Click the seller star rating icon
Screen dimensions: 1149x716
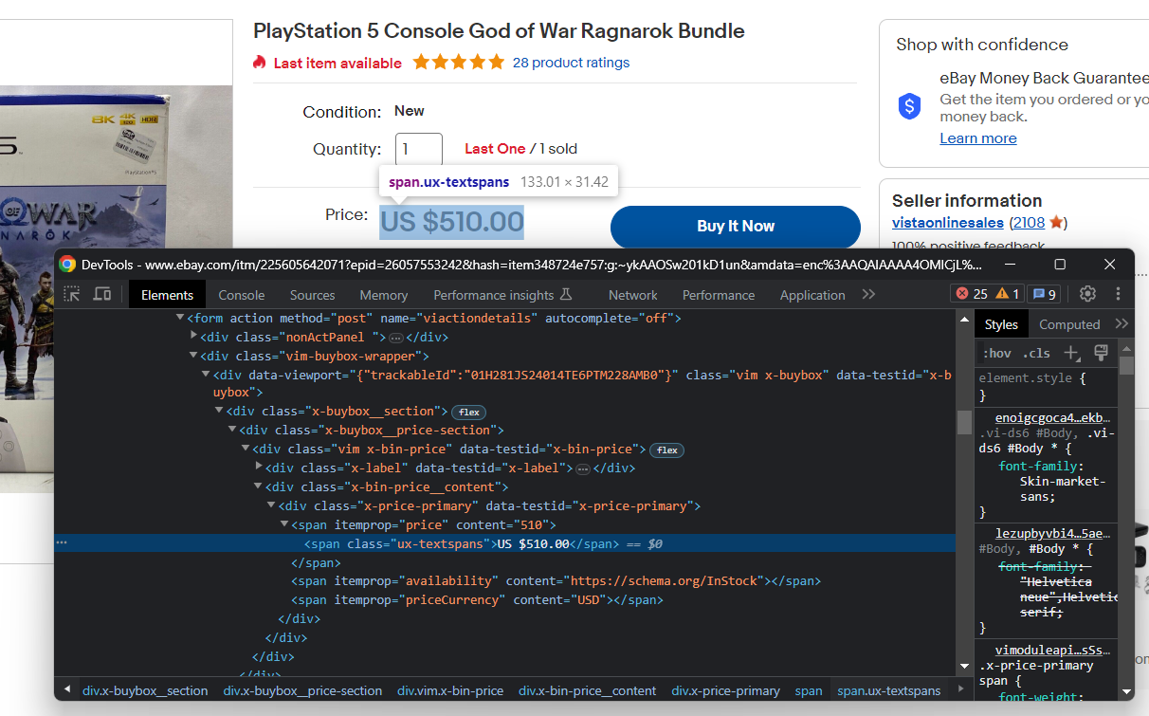(x=1057, y=223)
